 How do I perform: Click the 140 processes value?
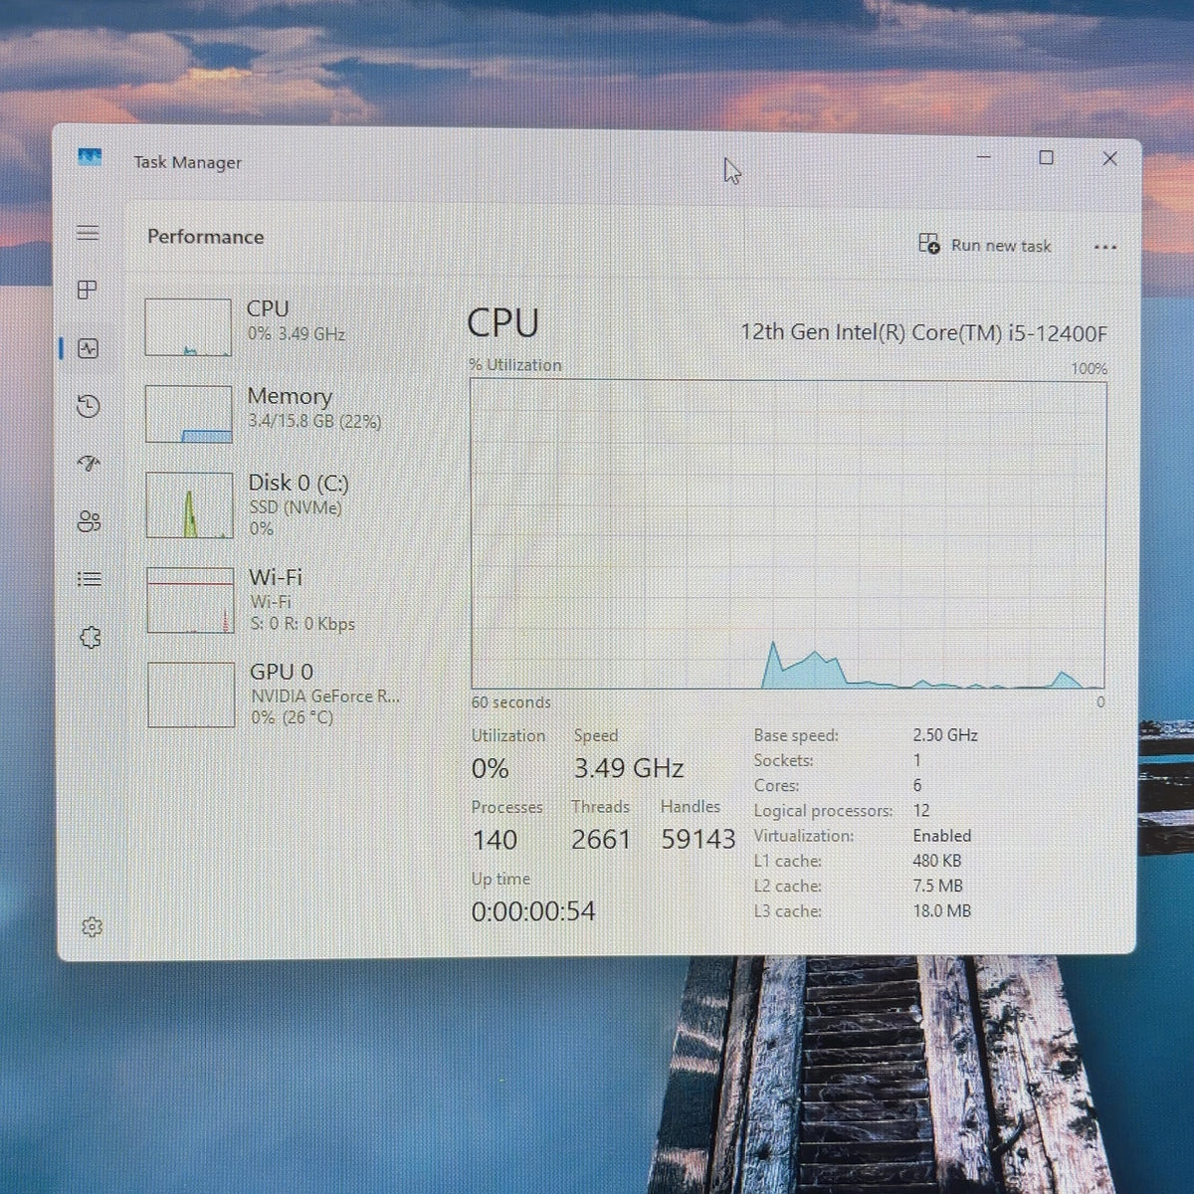[495, 840]
